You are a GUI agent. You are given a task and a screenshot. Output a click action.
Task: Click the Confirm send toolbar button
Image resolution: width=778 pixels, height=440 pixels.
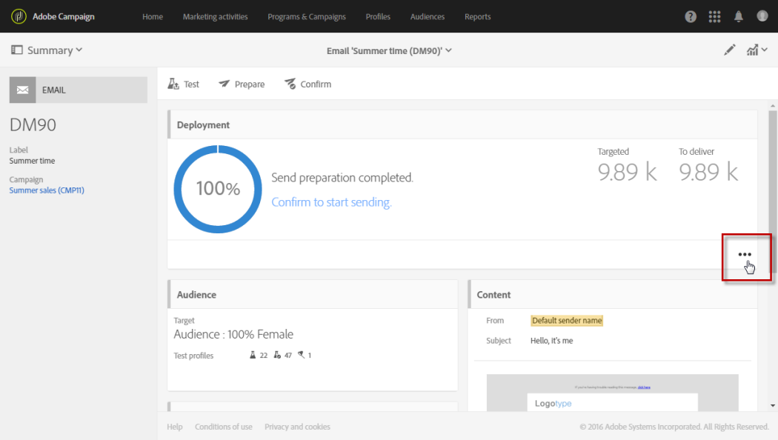coord(308,84)
